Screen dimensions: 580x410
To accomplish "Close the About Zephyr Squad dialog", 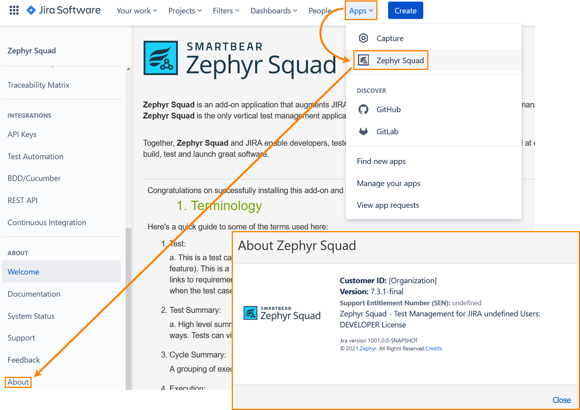I will (x=561, y=400).
